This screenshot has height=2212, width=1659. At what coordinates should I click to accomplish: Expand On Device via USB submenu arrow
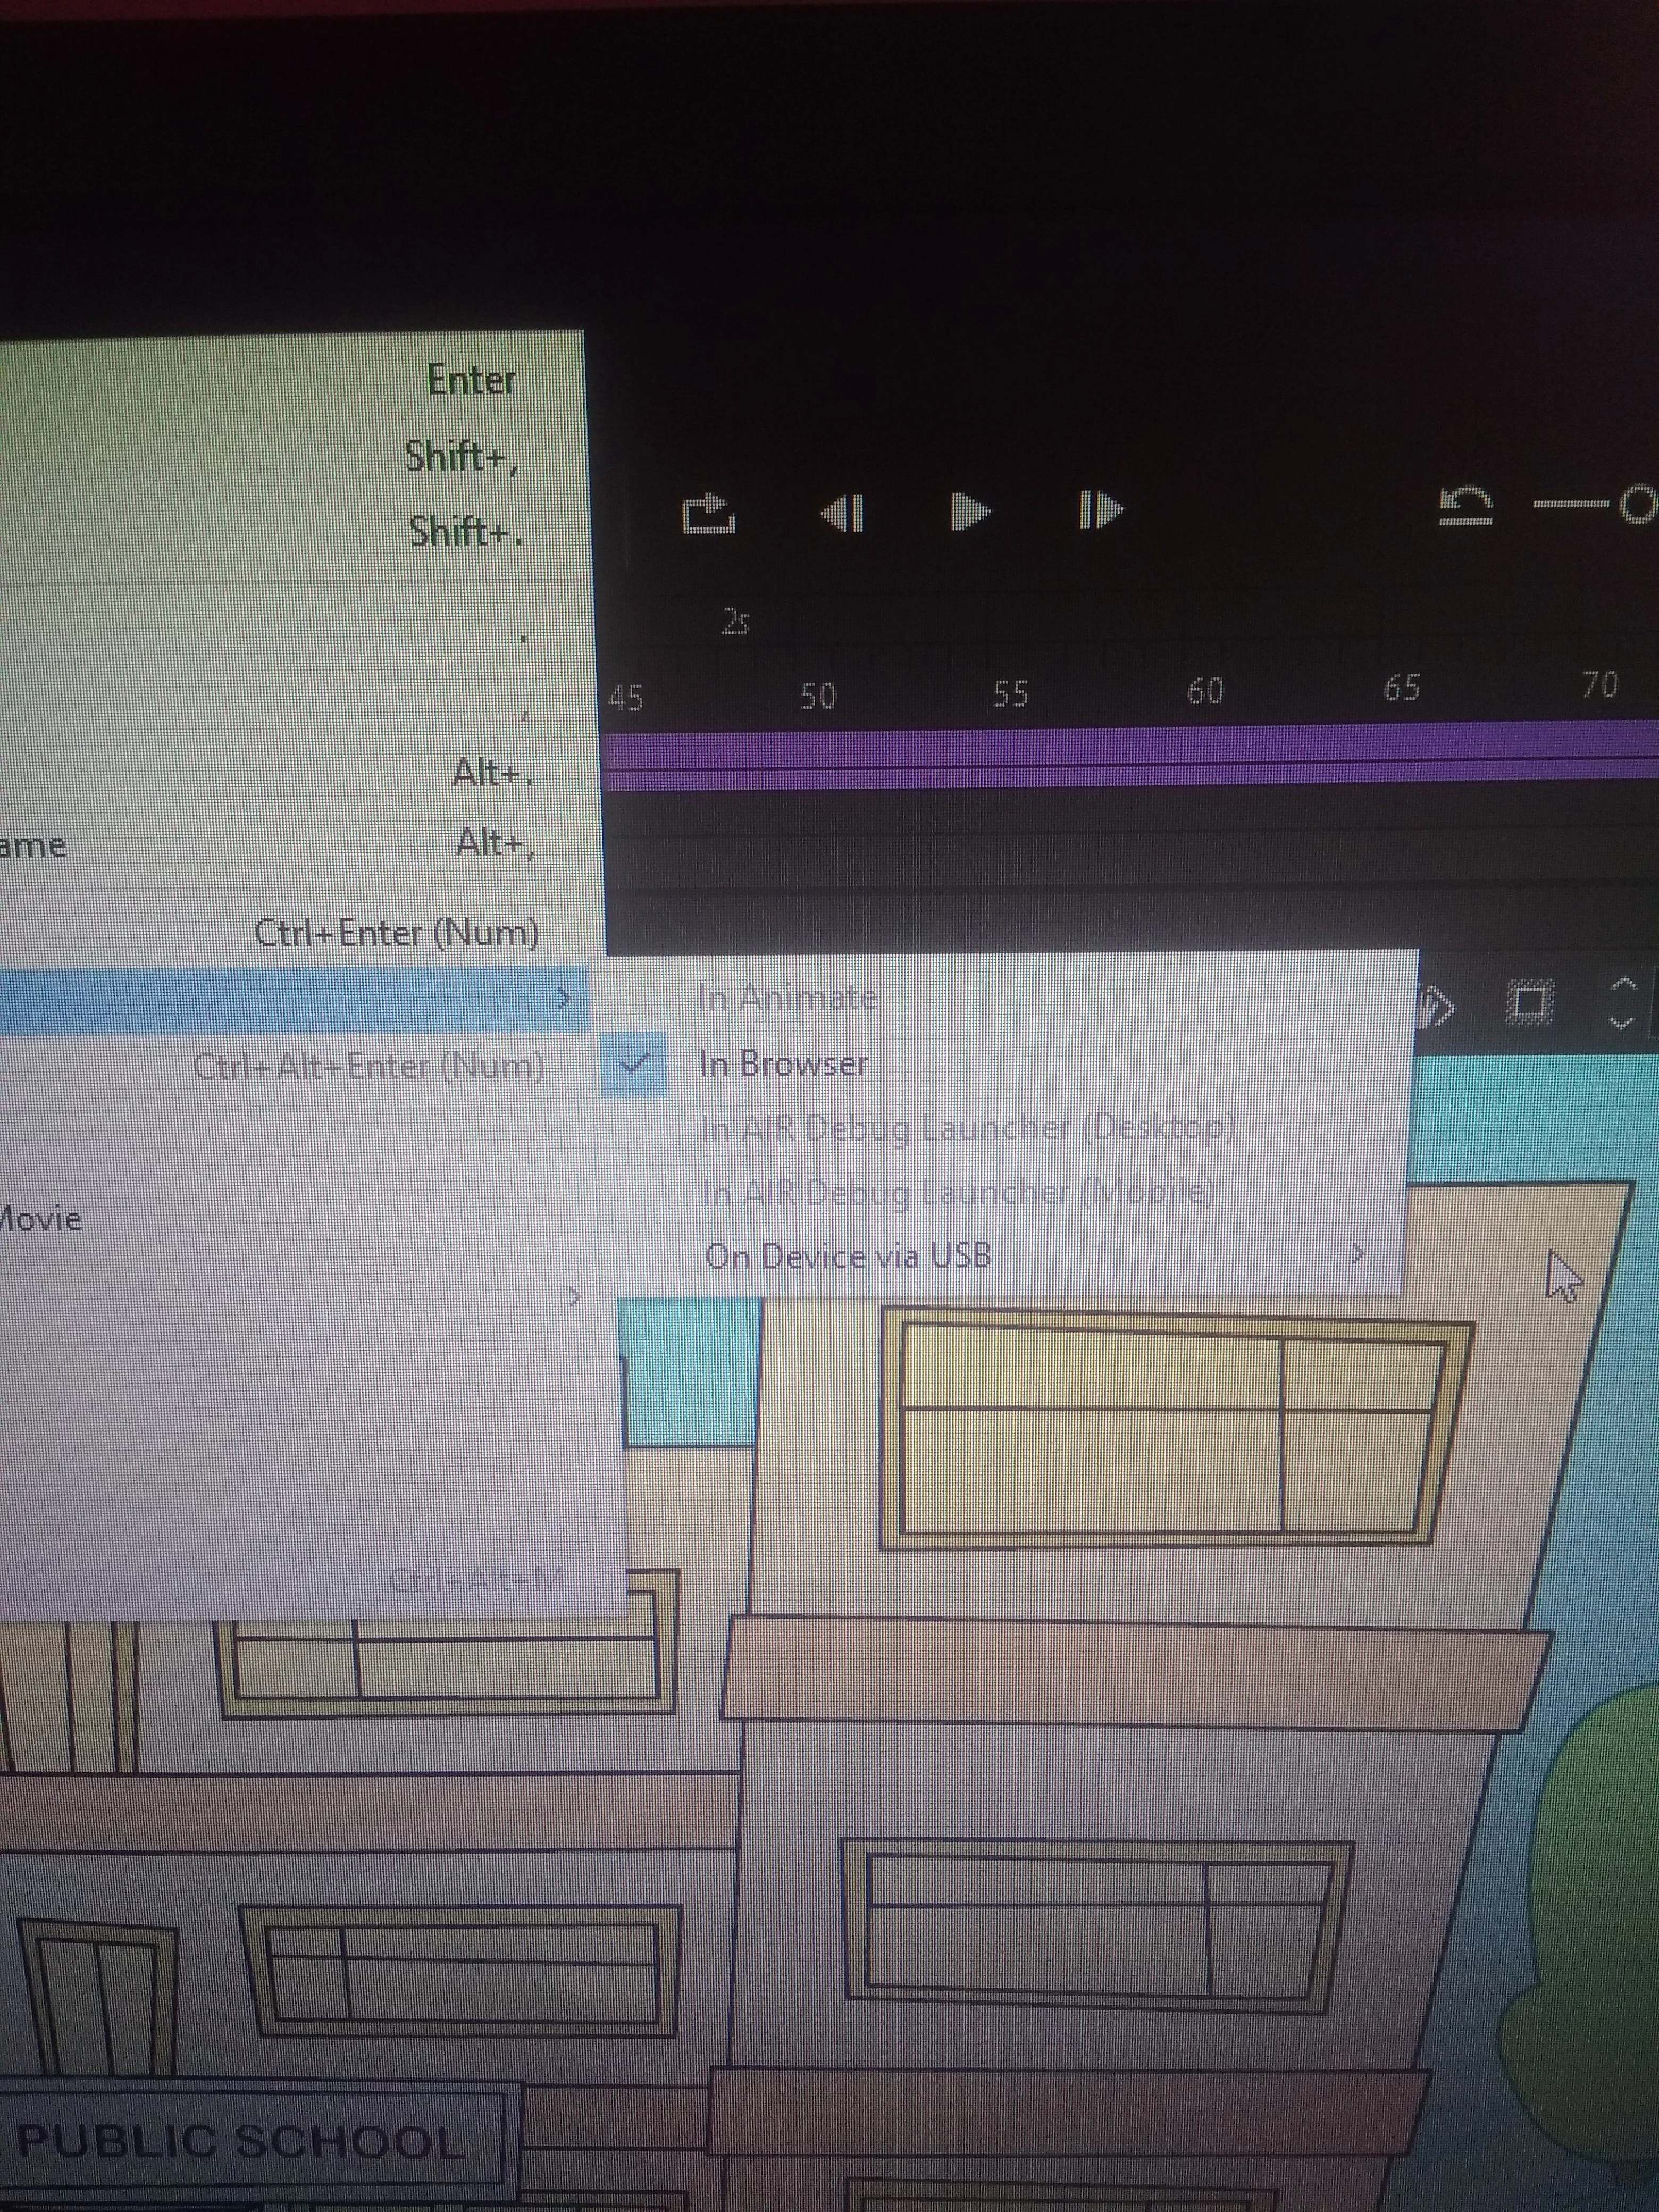1357,1253
